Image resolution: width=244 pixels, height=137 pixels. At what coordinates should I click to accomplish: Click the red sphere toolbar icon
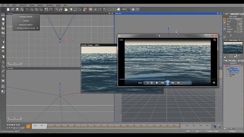[56, 10]
